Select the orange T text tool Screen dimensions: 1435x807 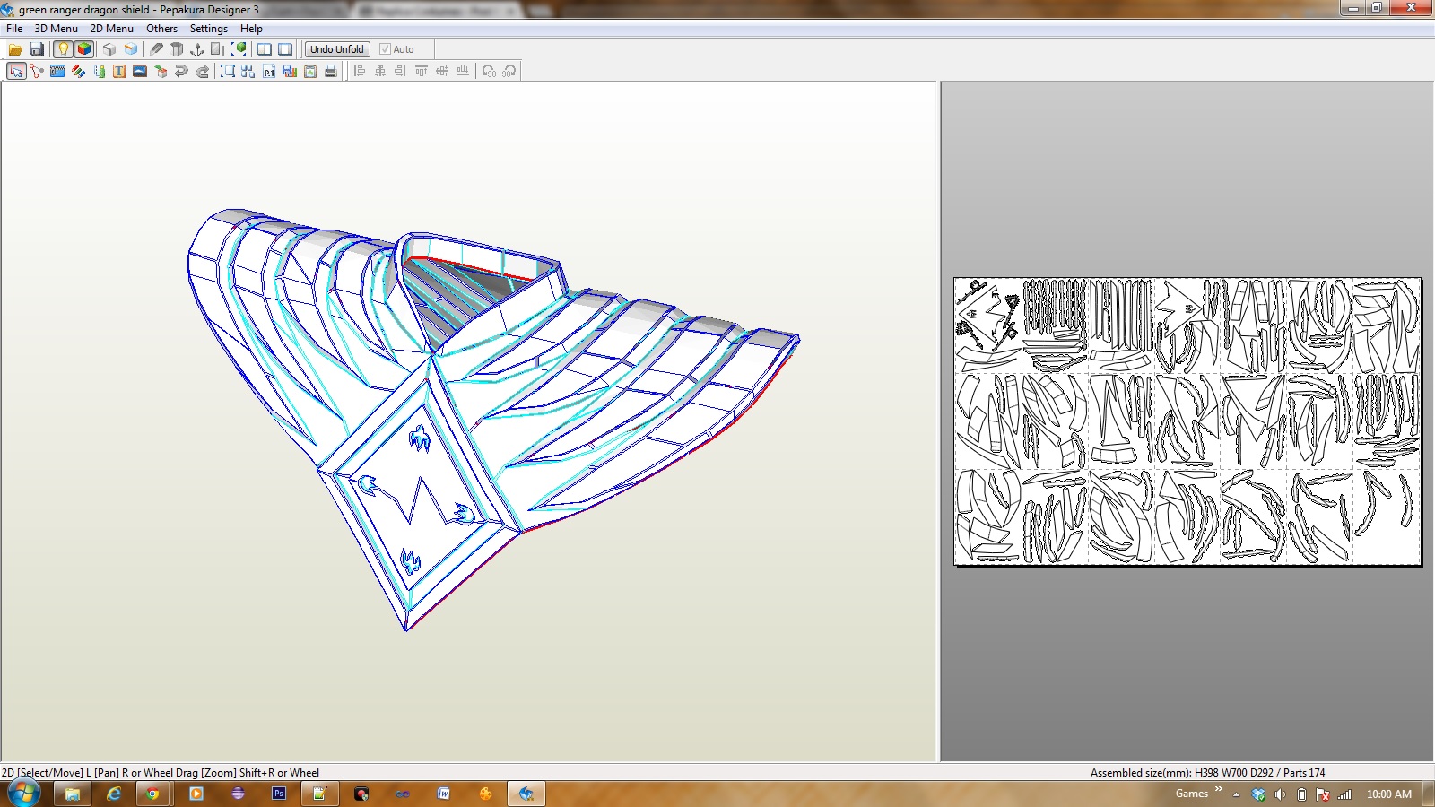(x=119, y=71)
